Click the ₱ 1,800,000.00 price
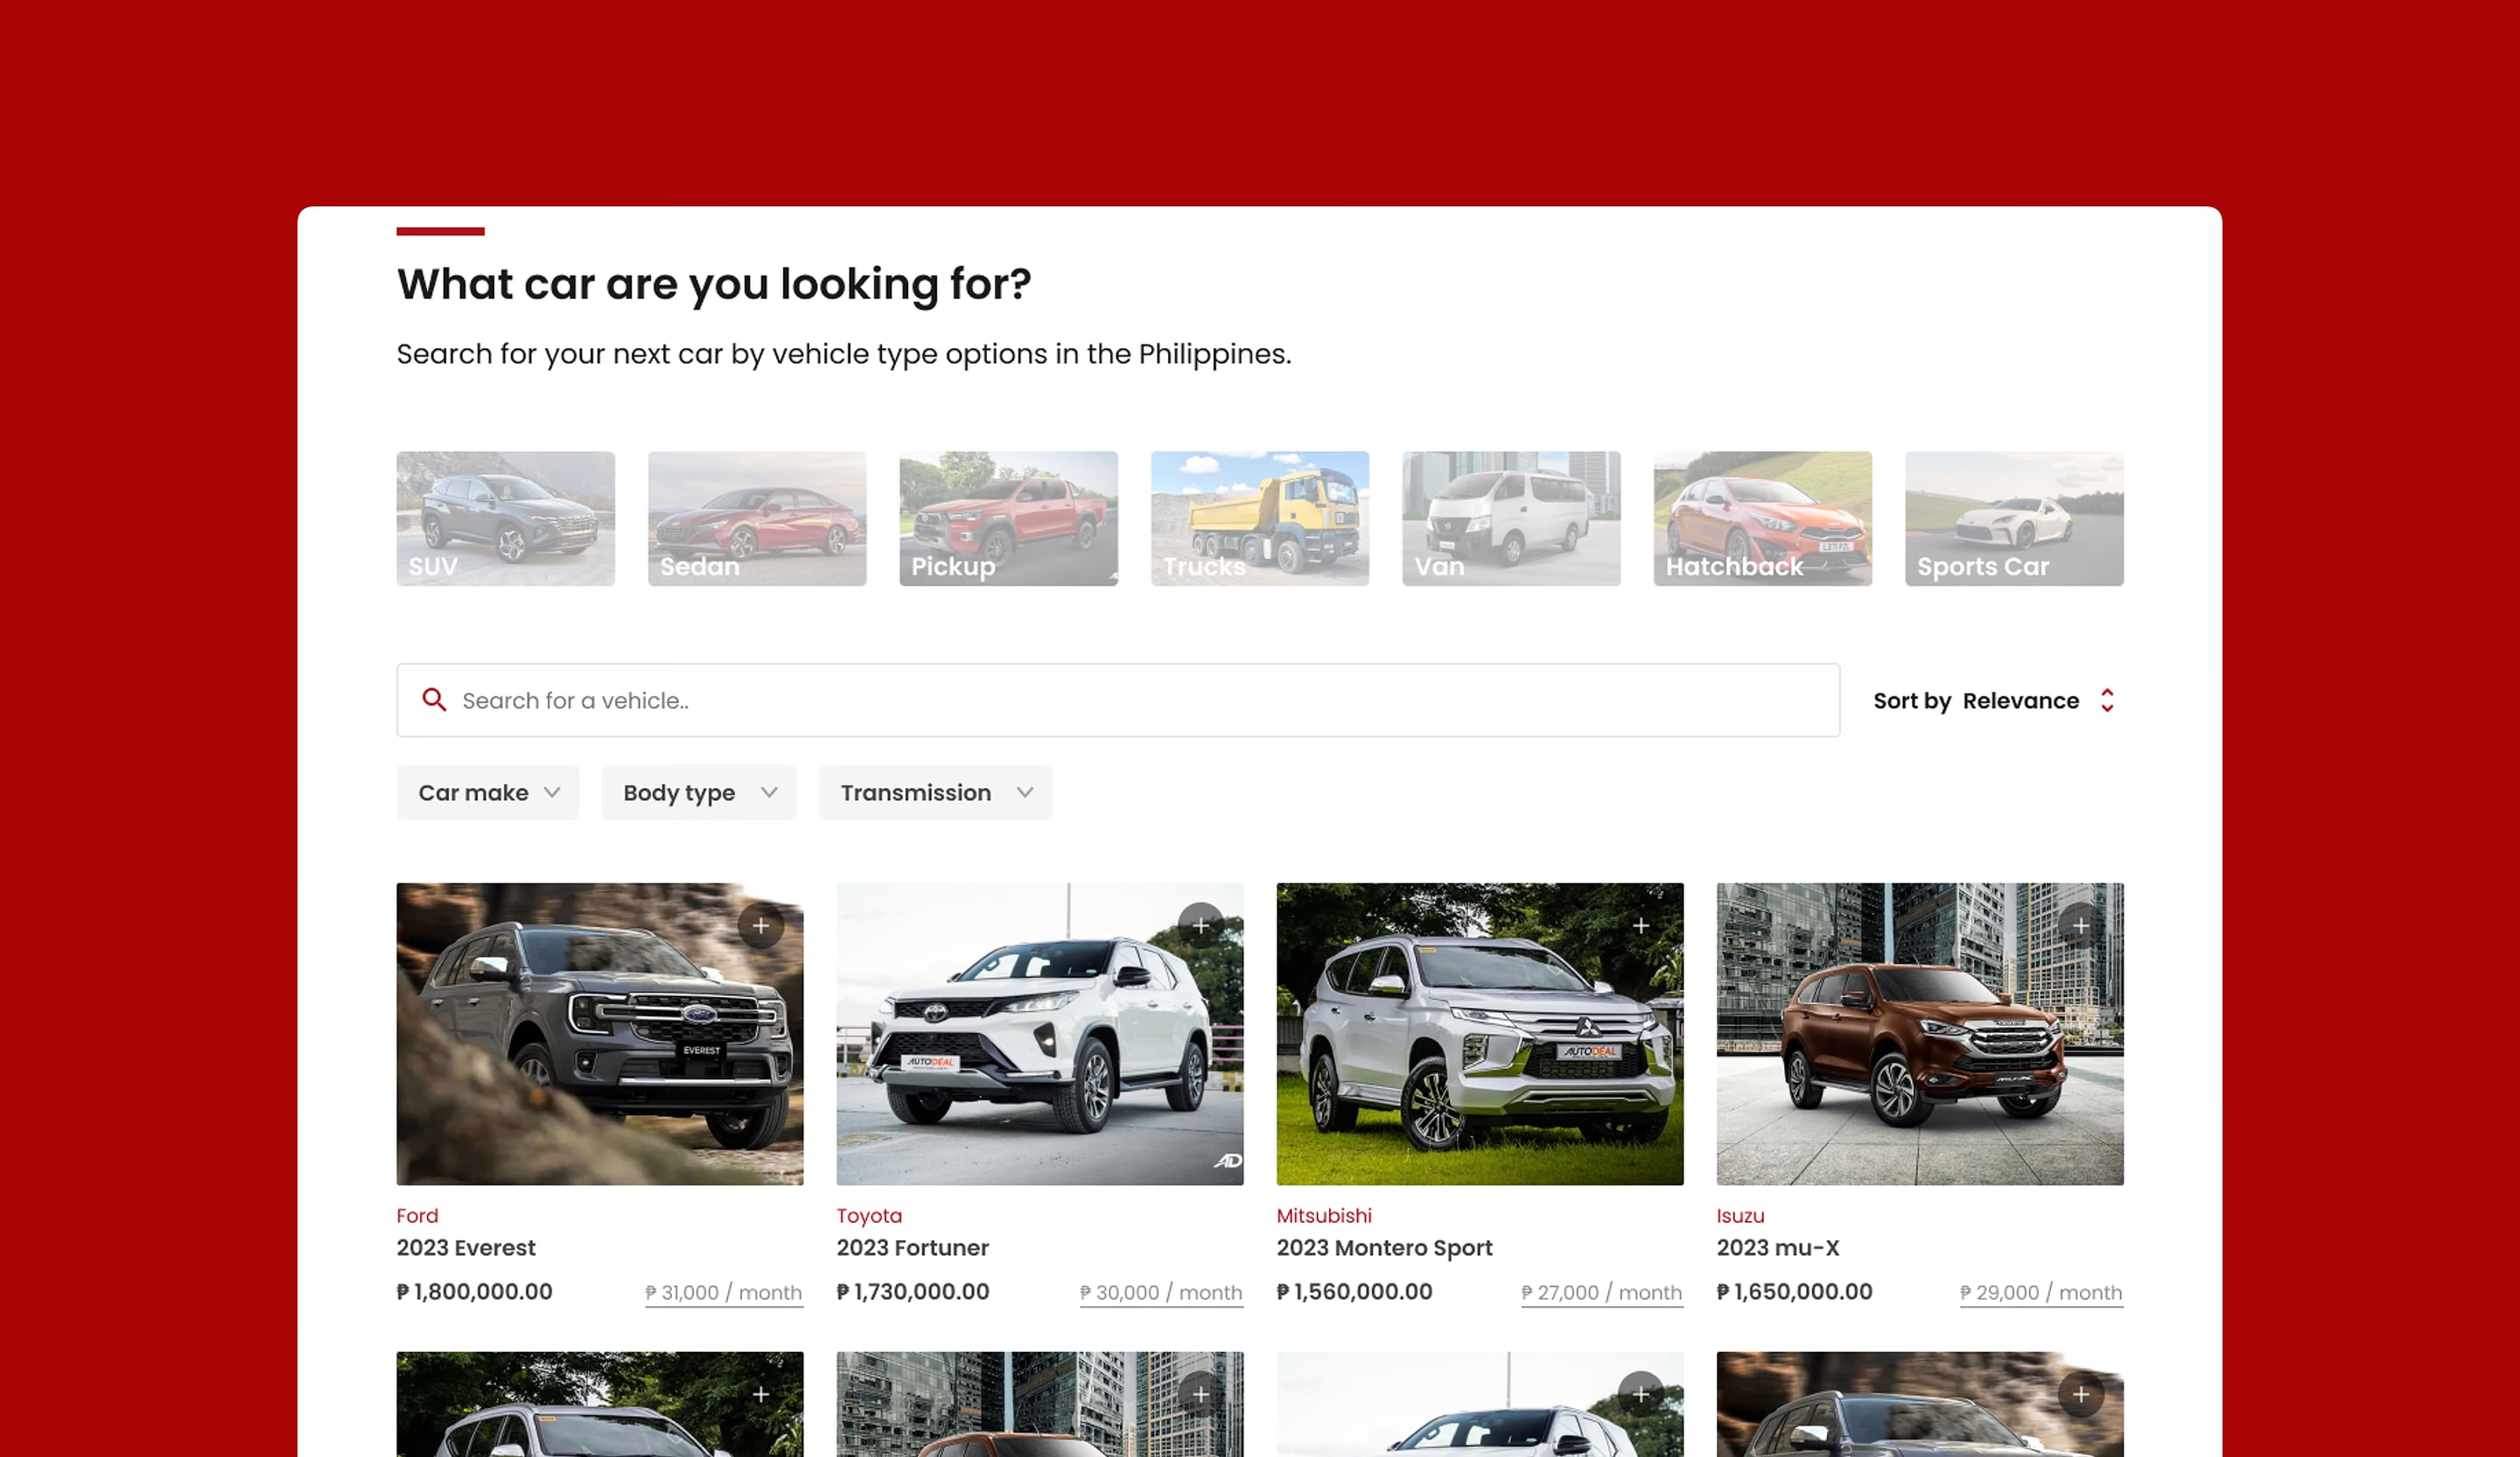 tap(475, 1291)
